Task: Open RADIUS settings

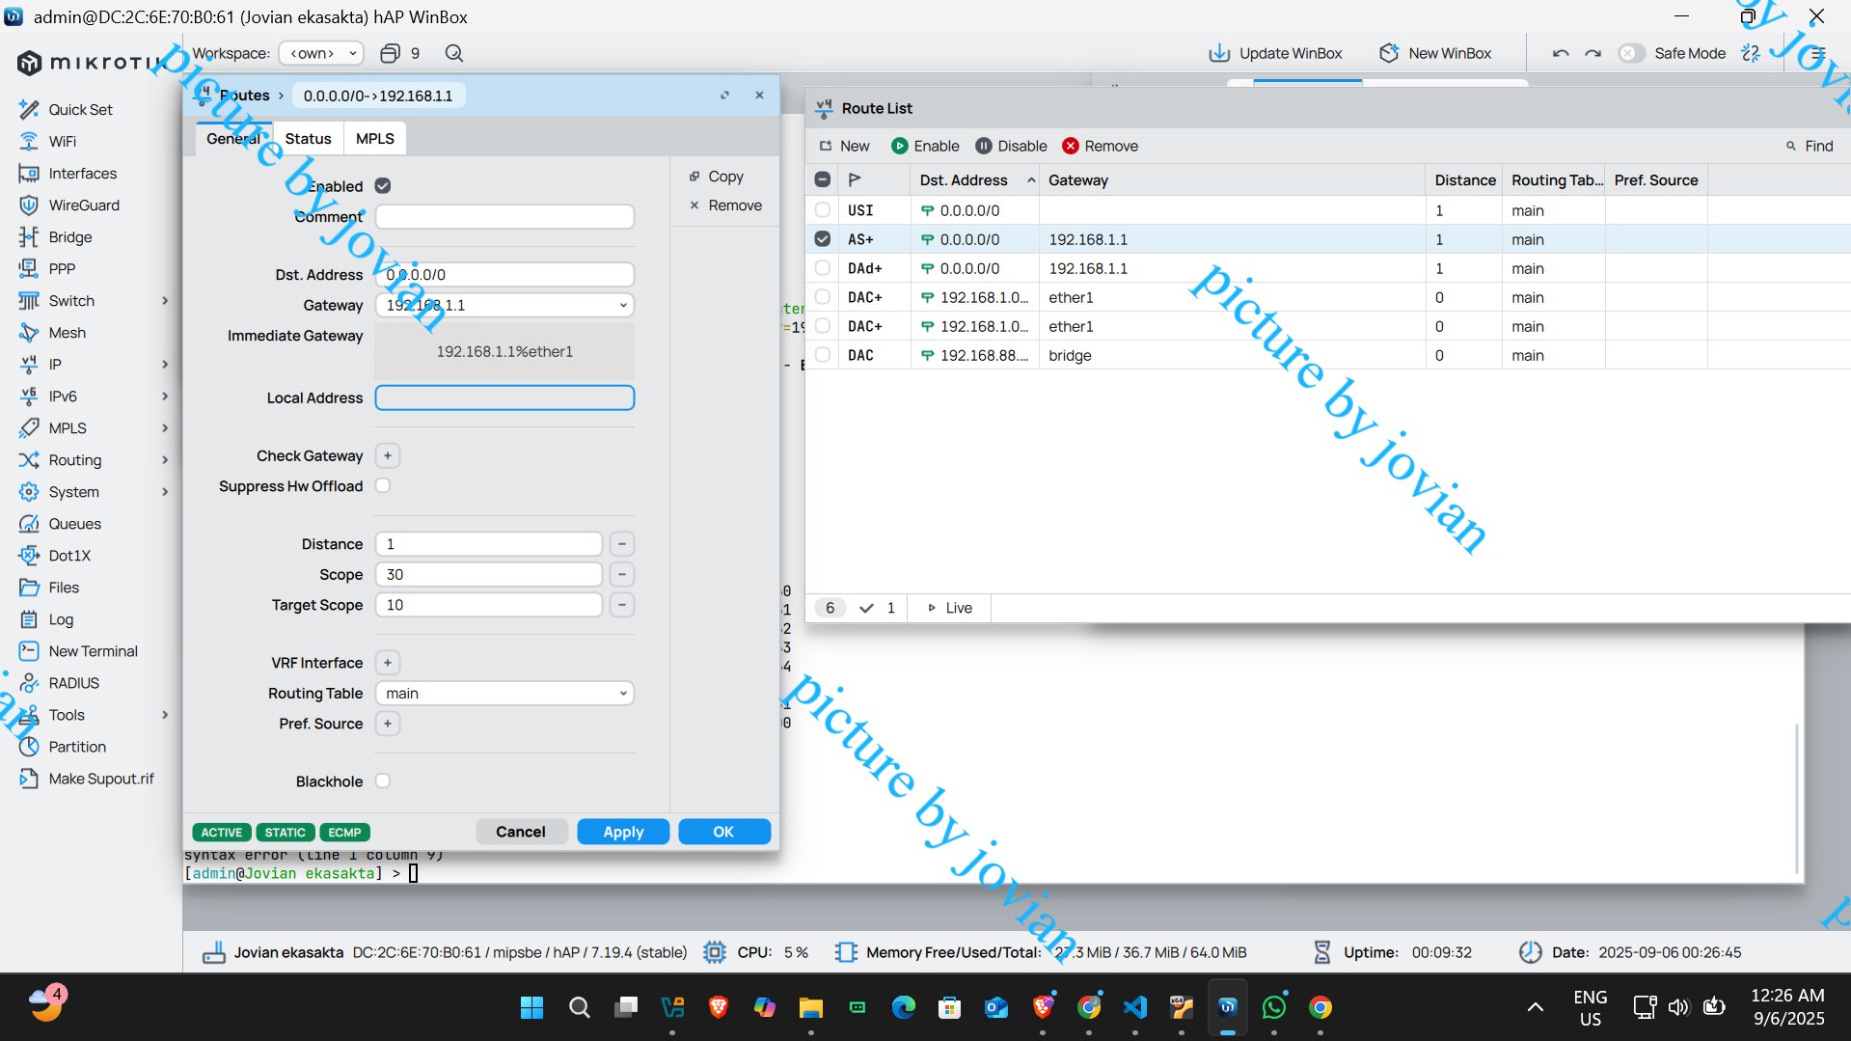Action: pyautogui.click(x=73, y=683)
